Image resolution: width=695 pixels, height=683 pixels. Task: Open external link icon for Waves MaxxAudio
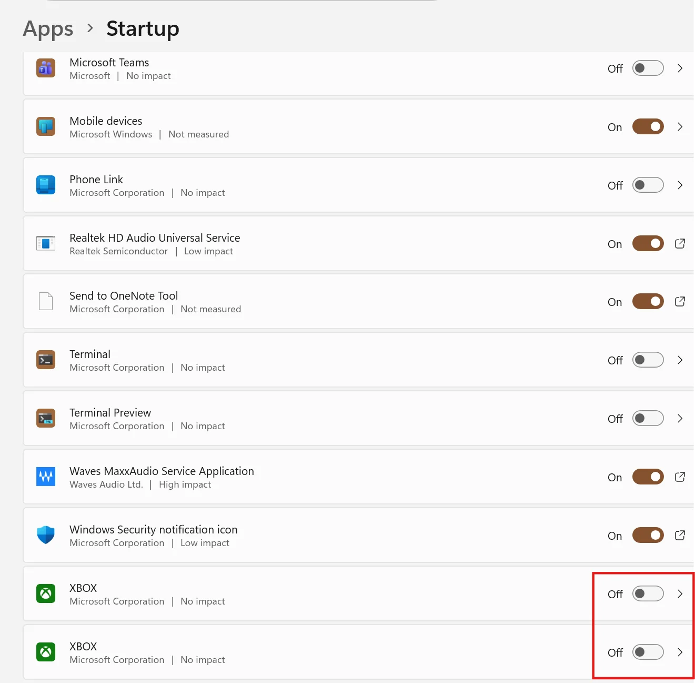click(680, 477)
